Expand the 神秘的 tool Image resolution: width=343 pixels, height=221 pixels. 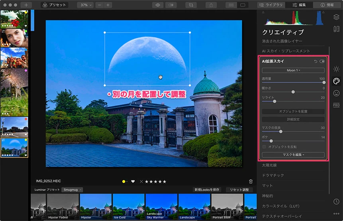coord(268,196)
